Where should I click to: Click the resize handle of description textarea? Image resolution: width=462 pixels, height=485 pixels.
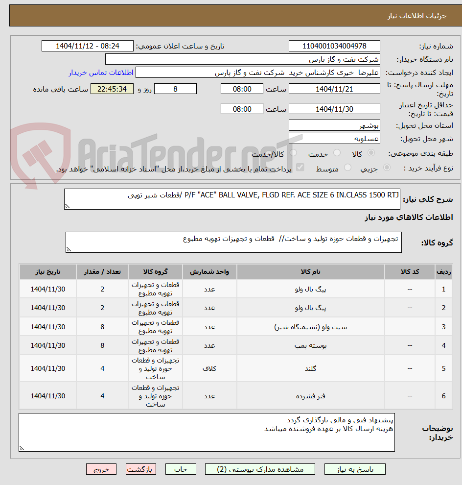pos(67,207)
